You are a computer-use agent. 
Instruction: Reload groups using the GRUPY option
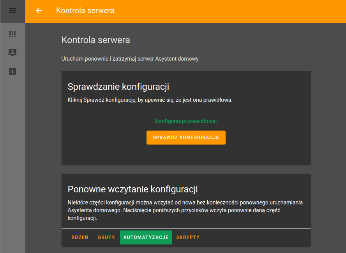click(106, 237)
